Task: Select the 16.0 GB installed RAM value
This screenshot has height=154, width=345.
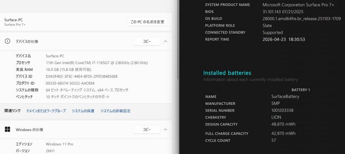Action: (x=68, y=69)
